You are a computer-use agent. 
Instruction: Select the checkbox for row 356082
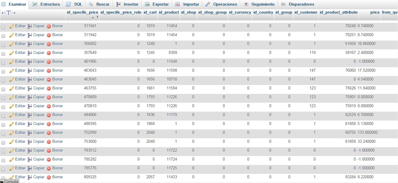click(3, 45)
